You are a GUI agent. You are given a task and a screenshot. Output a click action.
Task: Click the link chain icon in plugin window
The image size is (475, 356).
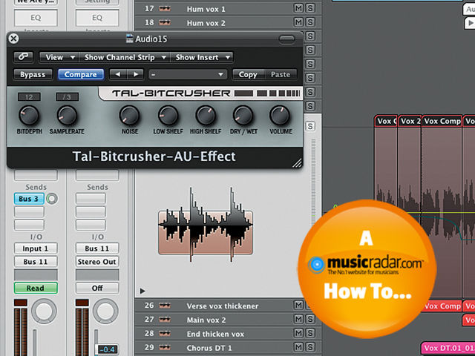[x=23, y=57]
